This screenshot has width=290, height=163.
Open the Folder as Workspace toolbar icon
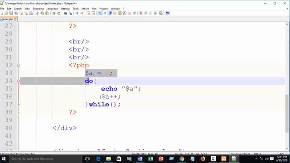coord(130,13)
